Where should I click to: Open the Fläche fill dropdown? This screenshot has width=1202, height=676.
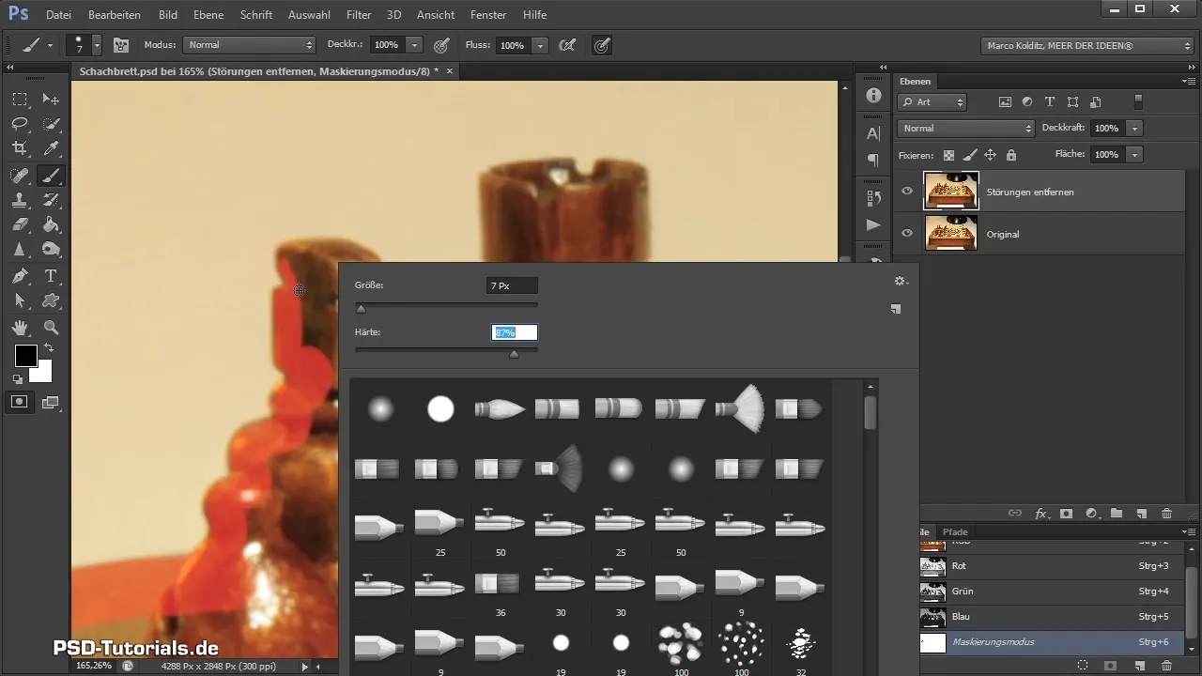(1135, 154)
